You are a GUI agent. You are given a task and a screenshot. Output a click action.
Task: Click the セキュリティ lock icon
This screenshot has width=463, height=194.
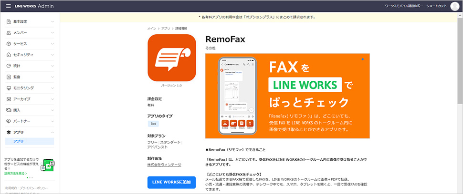pos(9,55)
